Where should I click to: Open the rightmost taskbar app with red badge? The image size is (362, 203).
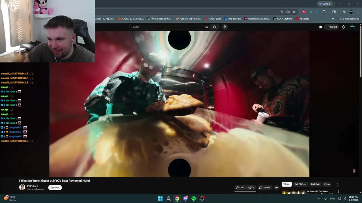coord(202,198)
